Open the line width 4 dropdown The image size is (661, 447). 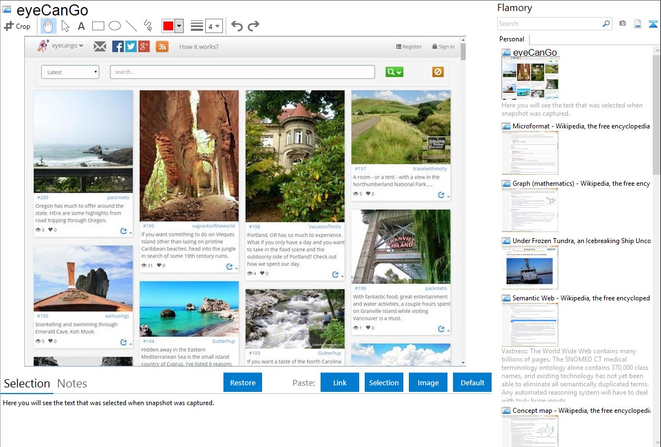point(214,26)
